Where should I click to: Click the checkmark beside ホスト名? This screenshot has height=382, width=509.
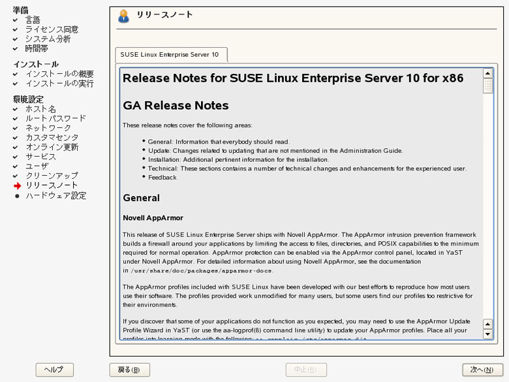click(15, 109)
